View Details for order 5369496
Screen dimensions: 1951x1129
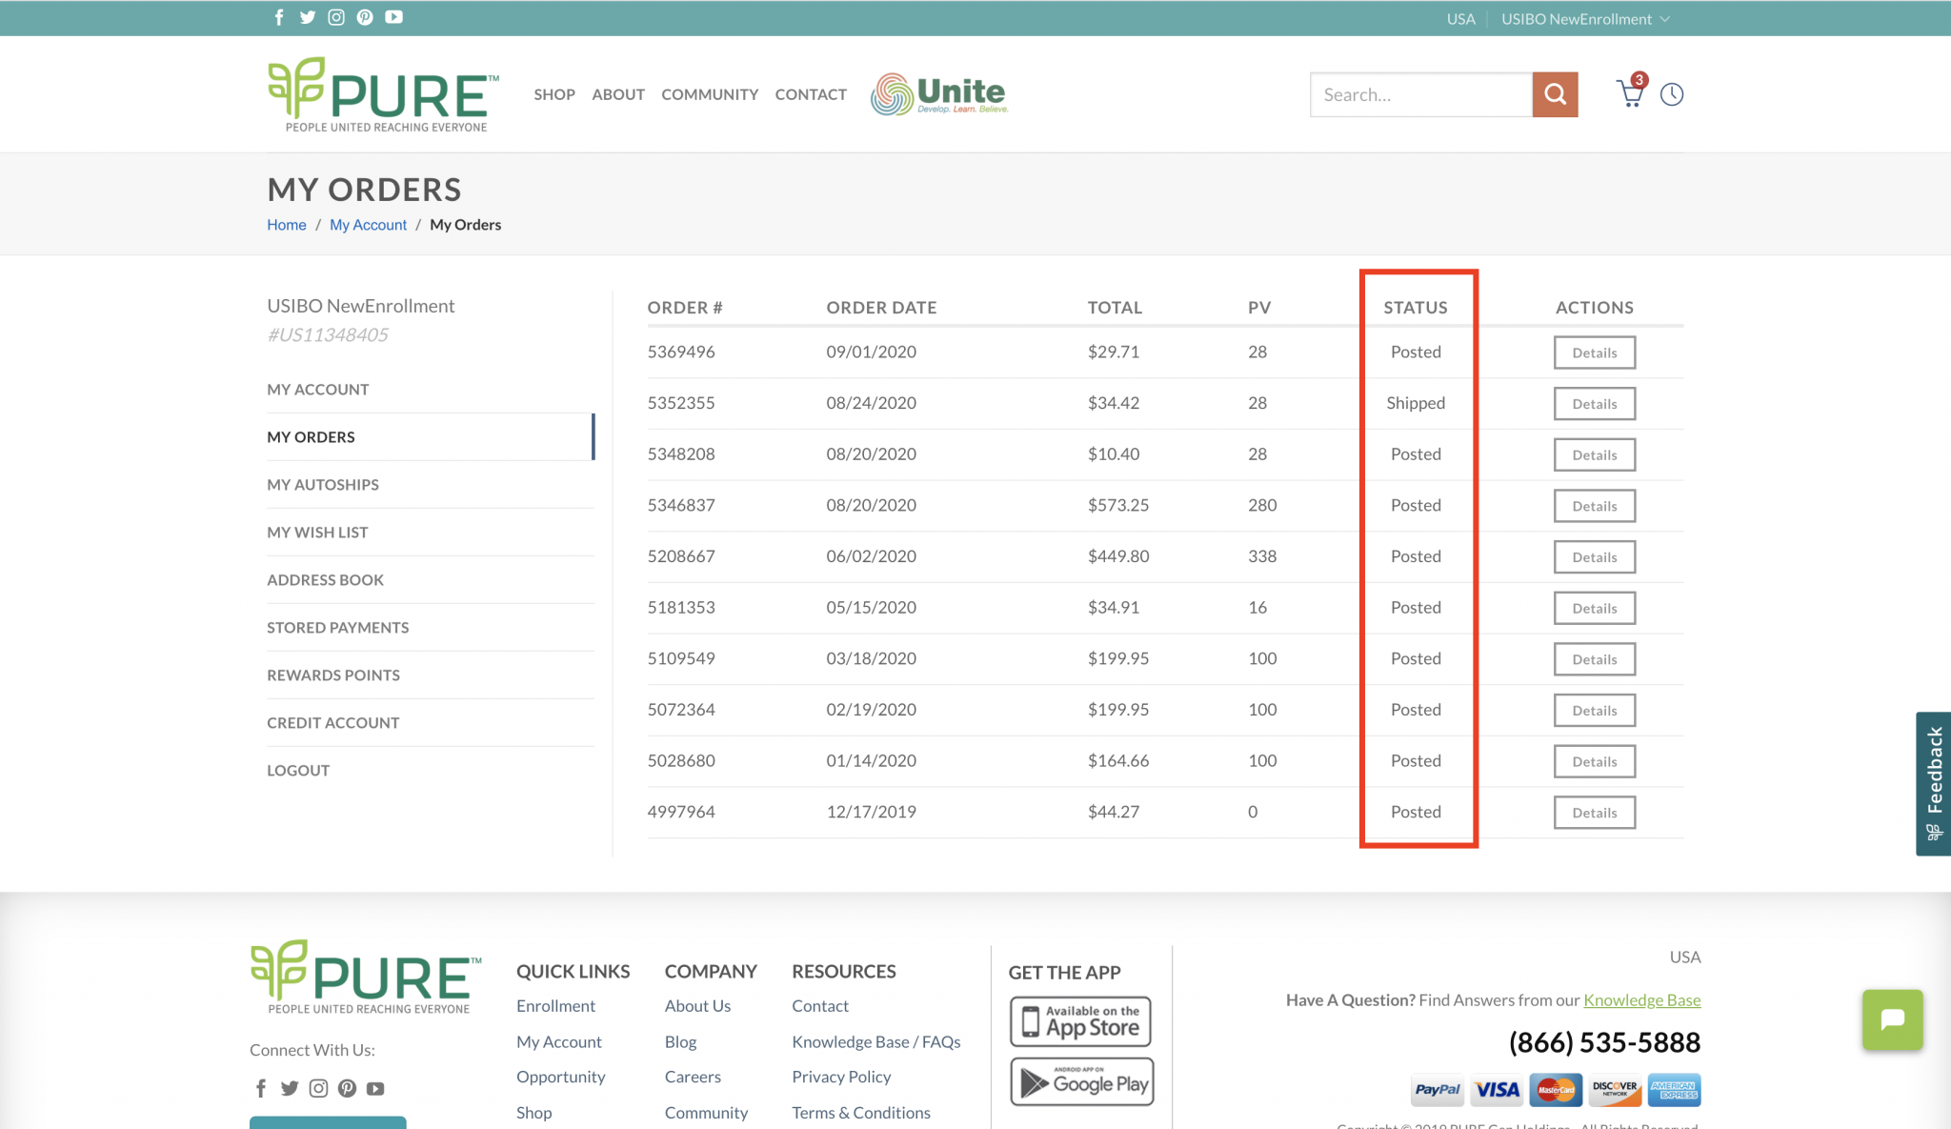click(1595, 353)
